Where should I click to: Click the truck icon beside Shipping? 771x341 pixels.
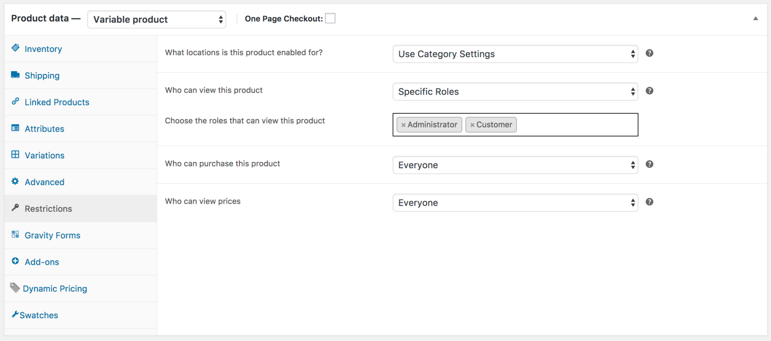click(x=16, y=75)
